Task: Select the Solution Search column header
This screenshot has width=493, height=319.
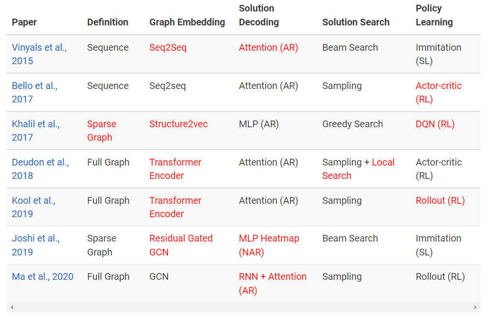Action: [x=356, y=22]
